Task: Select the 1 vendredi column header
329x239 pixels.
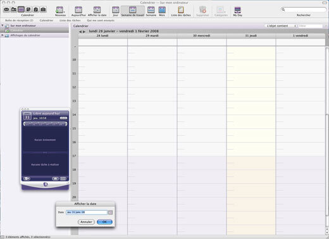Action: 301,35
